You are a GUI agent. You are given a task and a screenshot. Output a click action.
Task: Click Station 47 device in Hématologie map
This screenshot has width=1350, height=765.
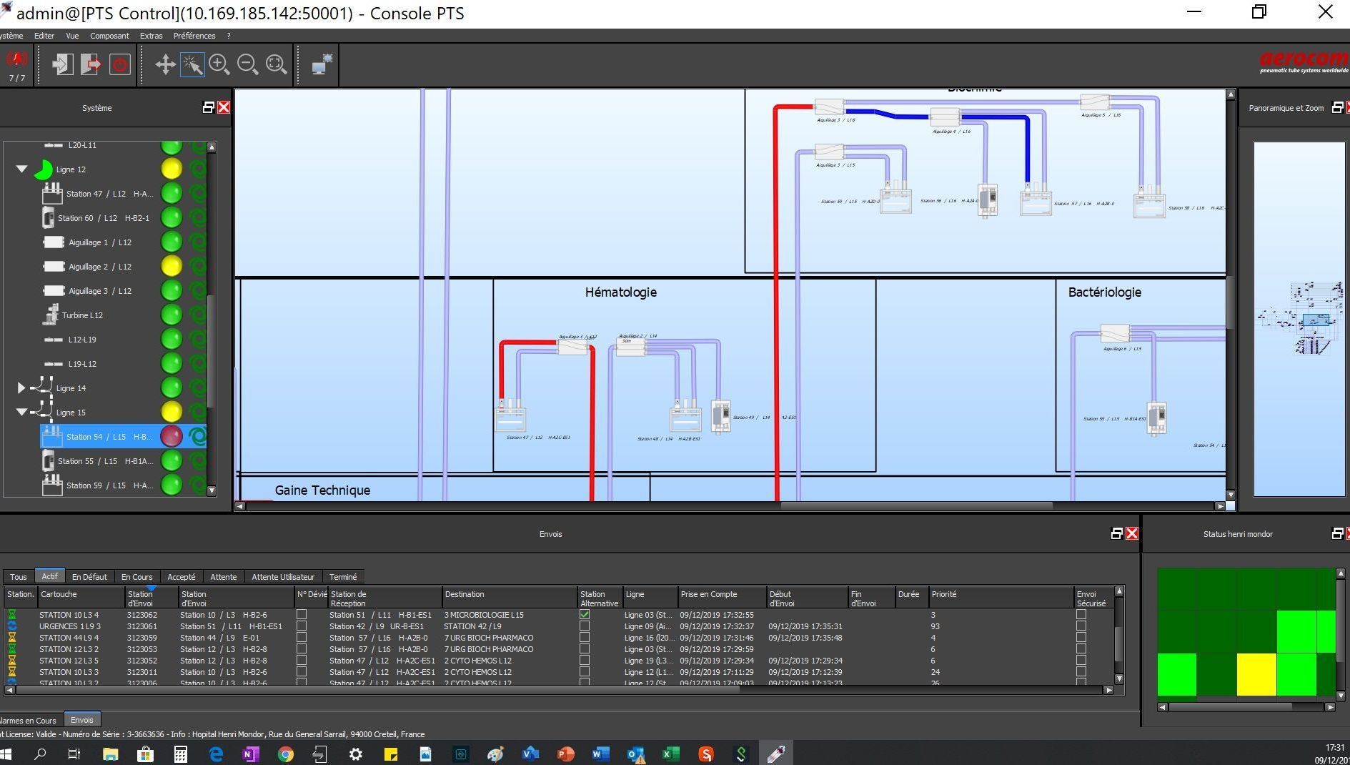pyautogui.click(x=510, y=416)
